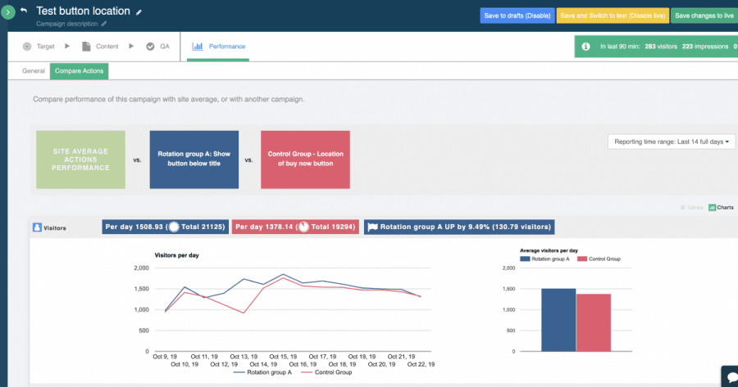The width and height of the screenshot is (738, 387).
Task: Click Save to drafts (Disable) button
Action: click(517, 16)
